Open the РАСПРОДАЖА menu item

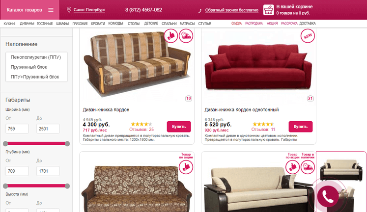(x=254, y=24)
